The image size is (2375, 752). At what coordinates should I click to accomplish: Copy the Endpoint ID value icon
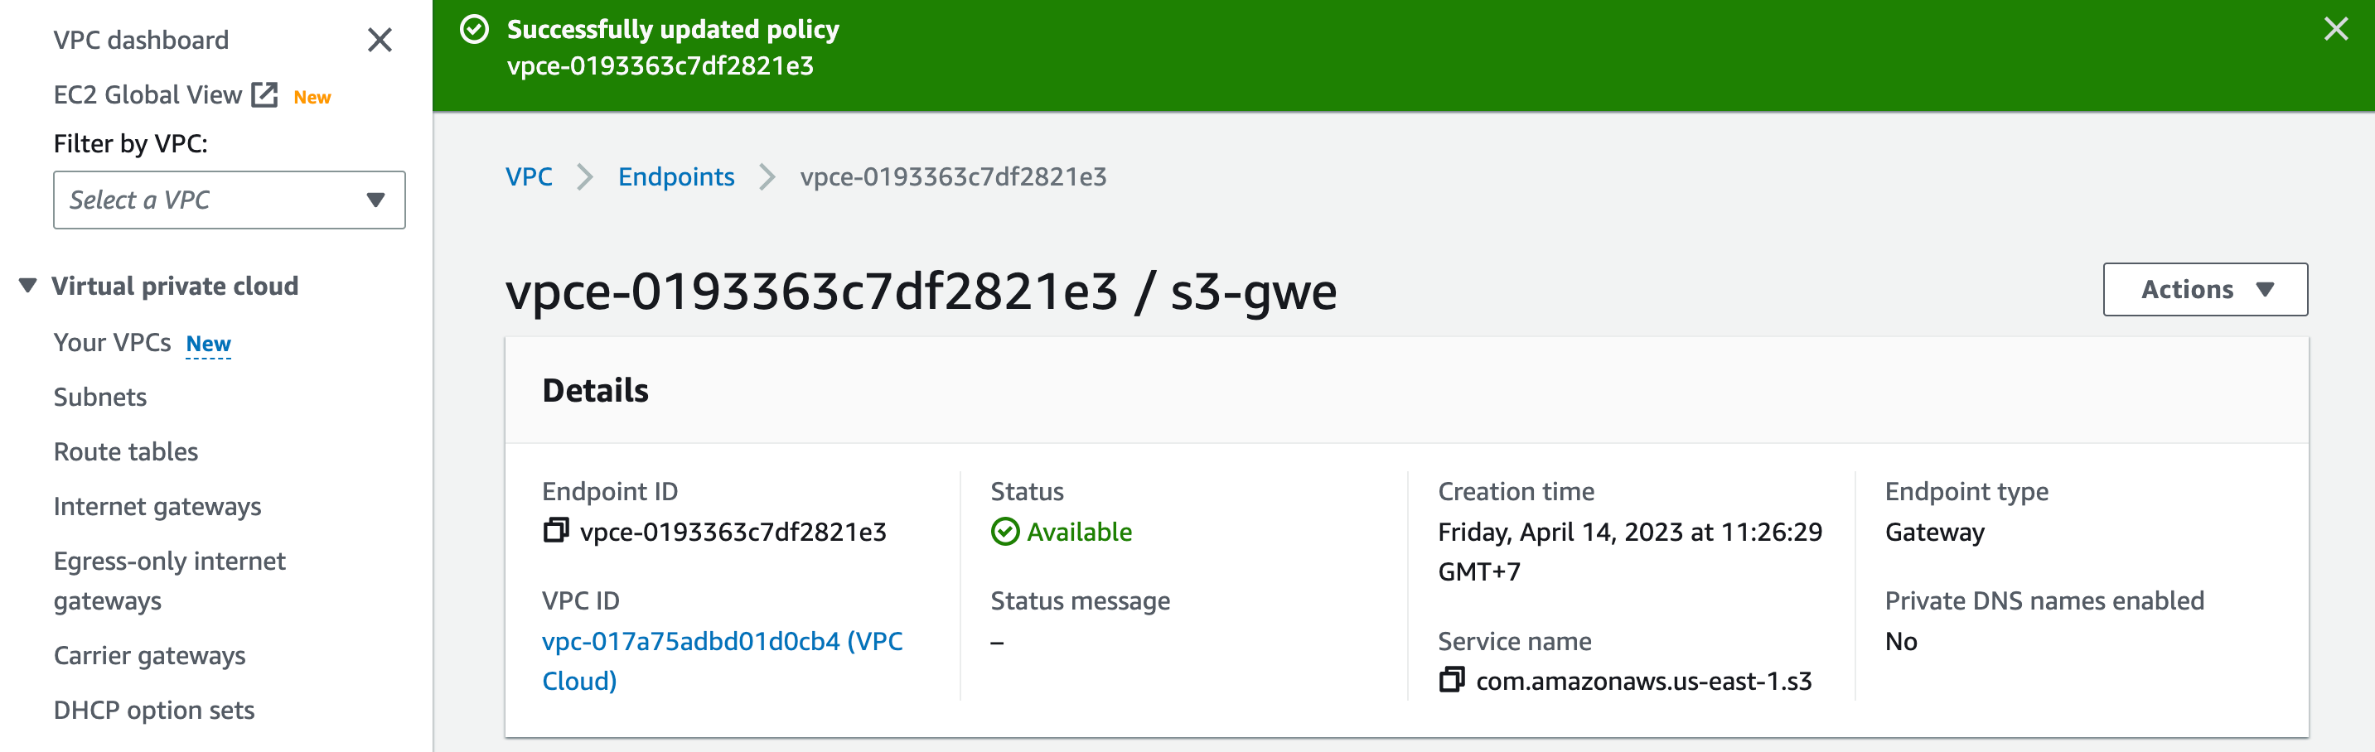[x=555, y=531]
